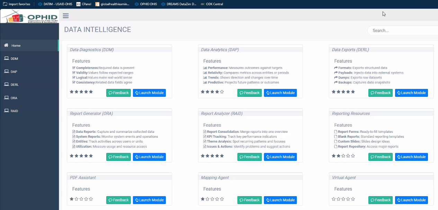Click the Backups share-arrow icon in DERL

[336, 82]
